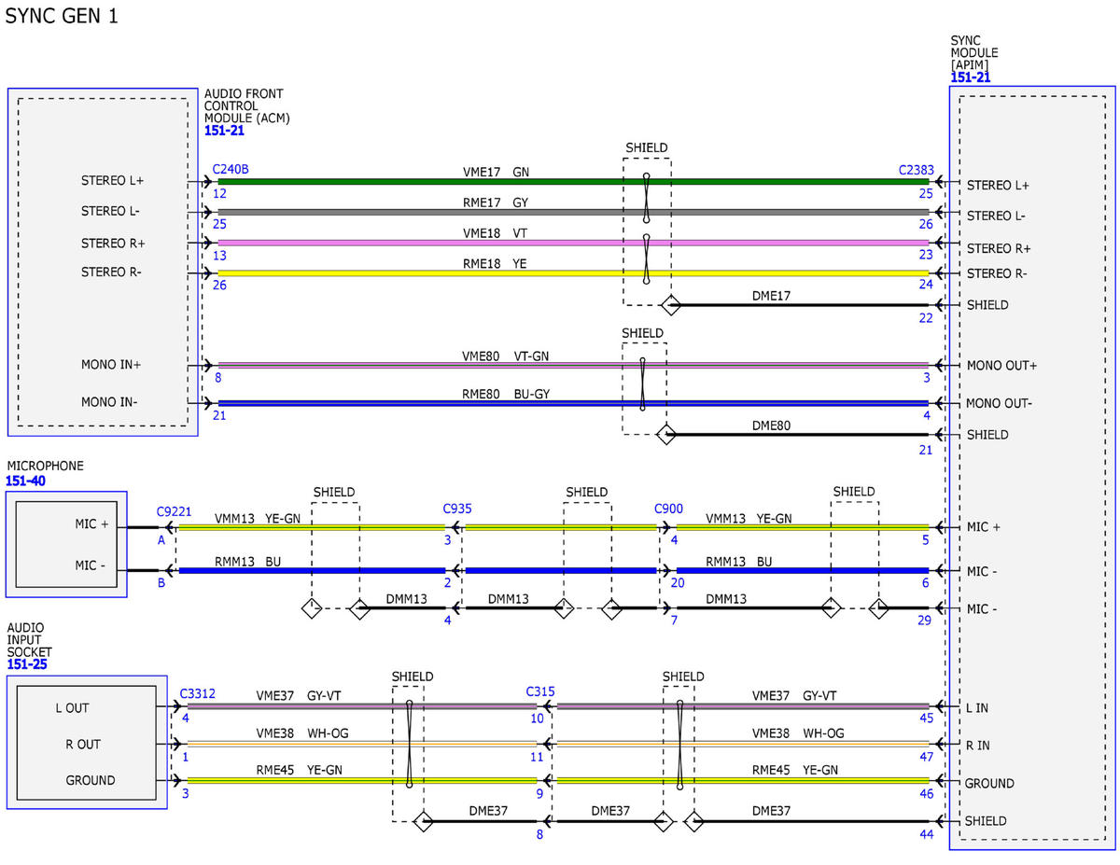The width and height of the screenshot is (1120, 865).
Task: Select the DME17 shield drain label
Action: pyautogui.click(x=772, y=296)
